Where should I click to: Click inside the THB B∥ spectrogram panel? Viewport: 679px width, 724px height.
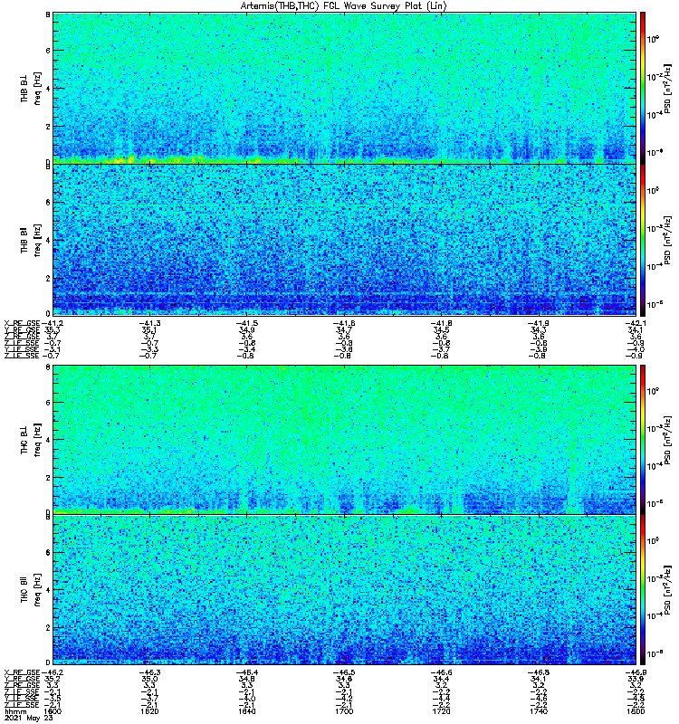tap(345, 240)
